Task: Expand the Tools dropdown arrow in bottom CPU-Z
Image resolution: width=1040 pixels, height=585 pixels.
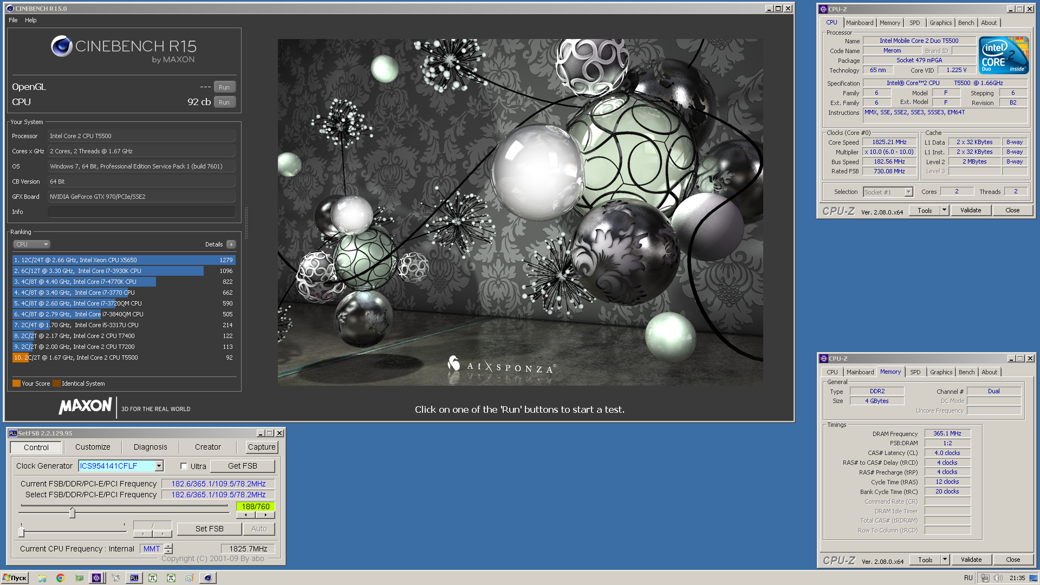Action: point(945,560)
